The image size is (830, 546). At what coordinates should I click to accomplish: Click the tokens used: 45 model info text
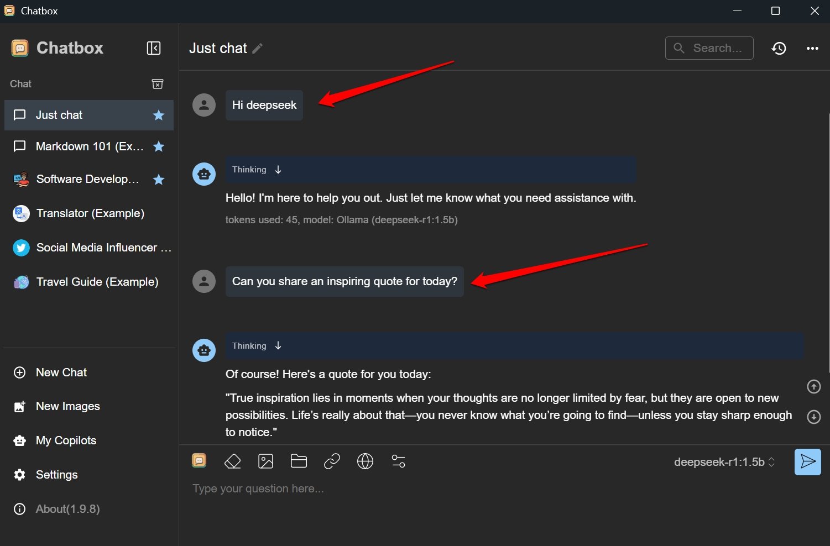point(342,220)
